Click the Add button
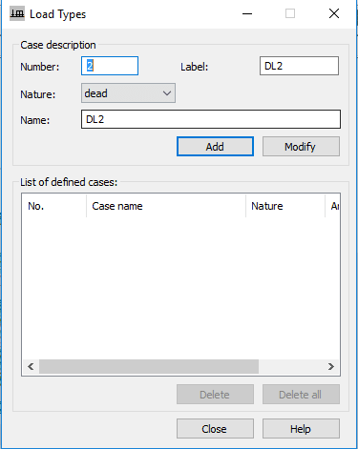Screen dimensions: 358x449 click(215, 147)
